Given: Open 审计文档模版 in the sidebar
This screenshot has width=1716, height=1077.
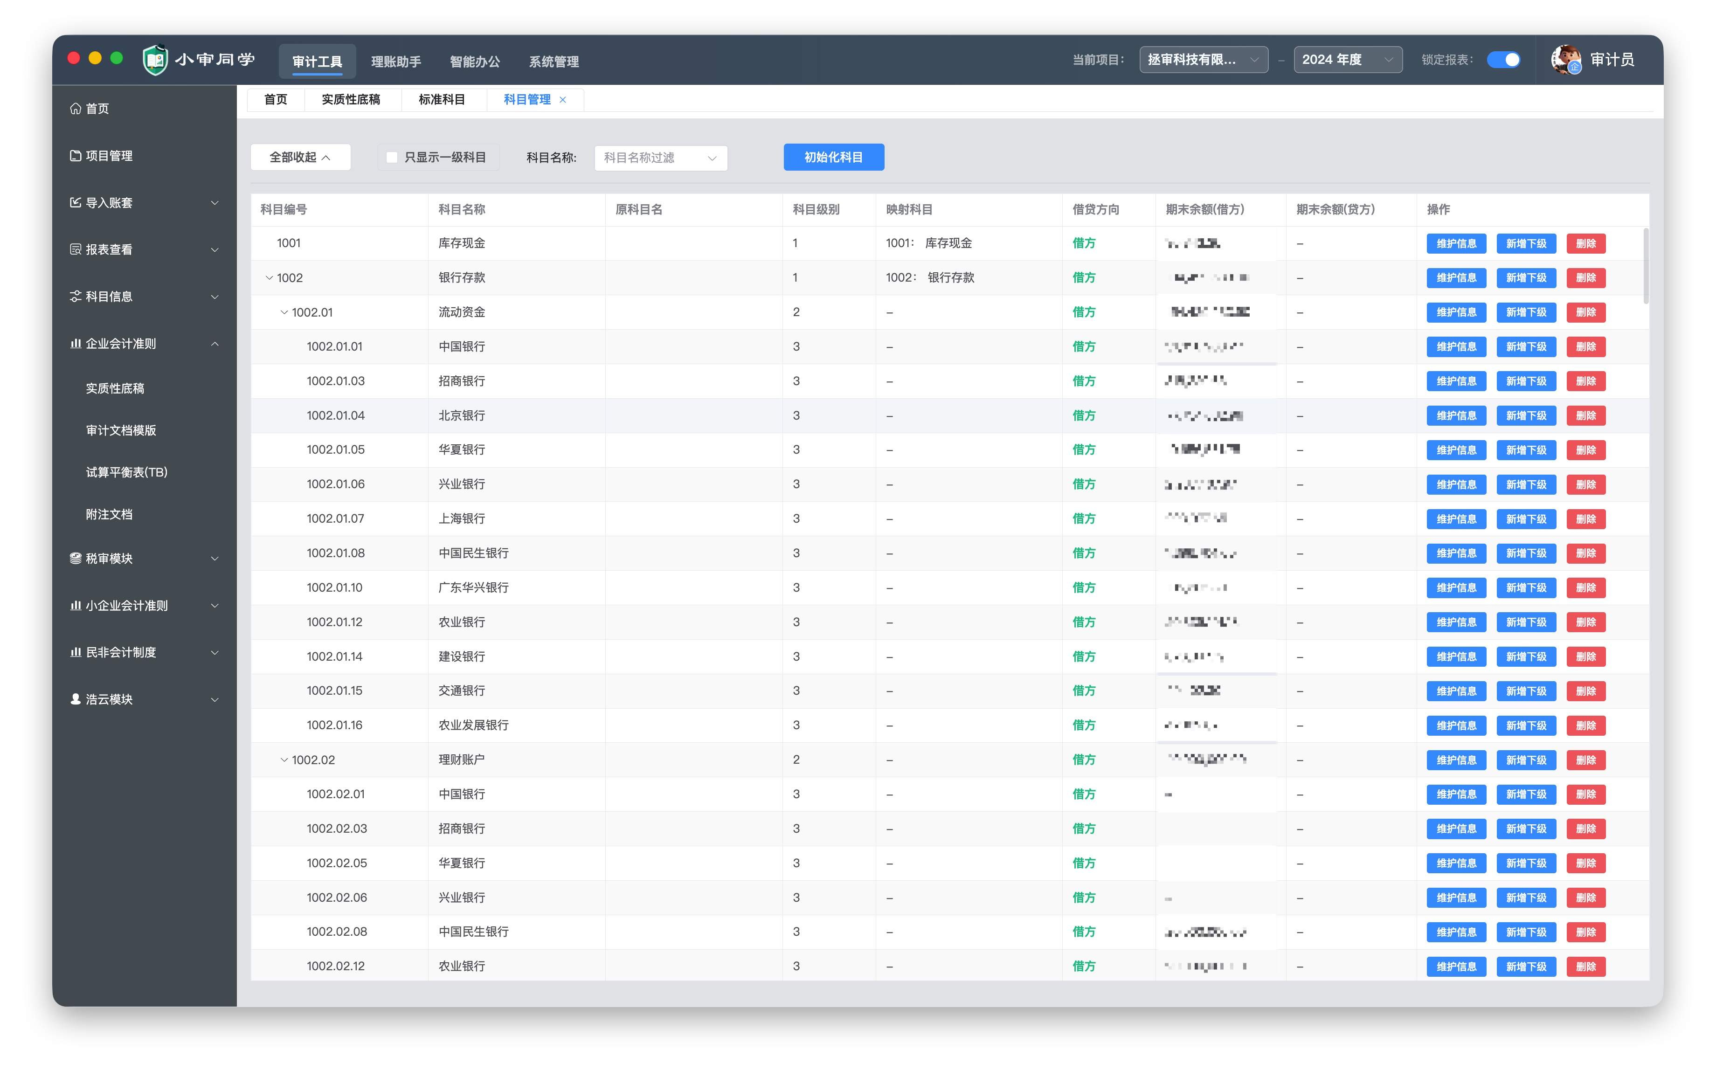Looking at the screenshot, I should (120, 430).
